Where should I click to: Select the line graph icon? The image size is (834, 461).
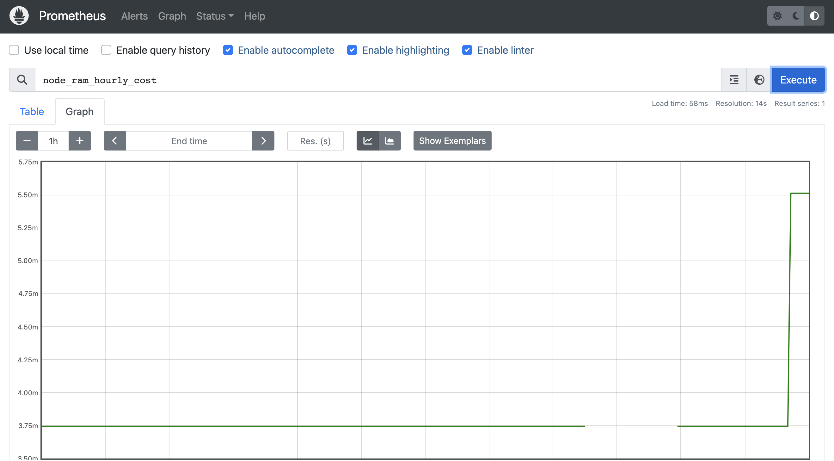(x=367, y=141)
